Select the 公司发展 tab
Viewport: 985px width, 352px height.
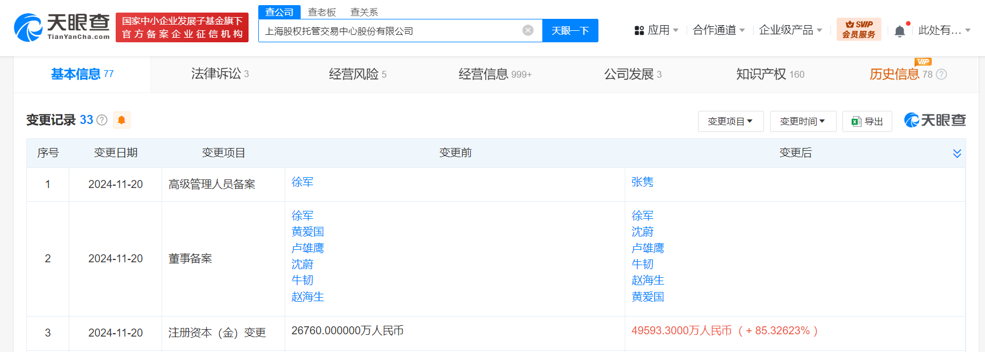tap(633, 74)
